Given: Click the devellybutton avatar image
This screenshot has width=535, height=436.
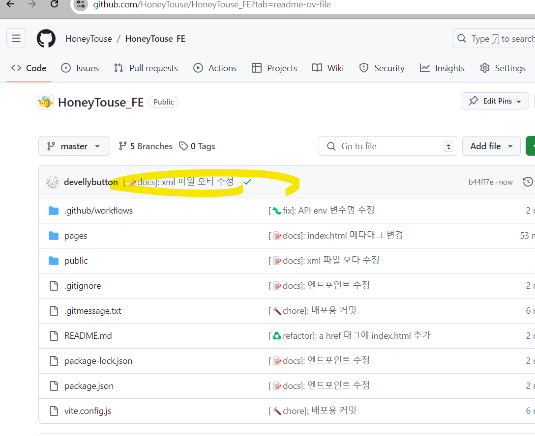Looking at the screenshot, I should tap(53, 182).
